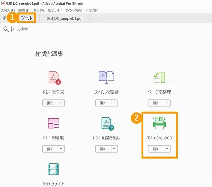Open ページを整理 via its 開く button
The image size is (212, 187).
tap(156, 103)
